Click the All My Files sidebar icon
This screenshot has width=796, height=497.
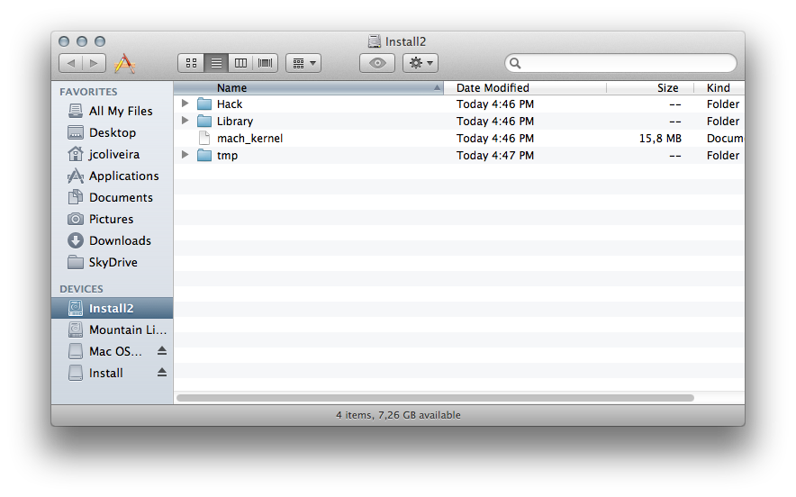pos(75,111)
